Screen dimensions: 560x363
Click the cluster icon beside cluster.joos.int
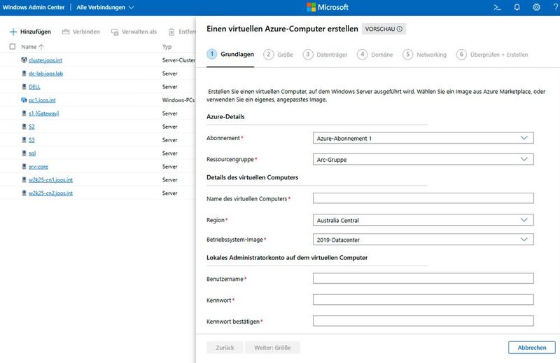coord(24,60)
